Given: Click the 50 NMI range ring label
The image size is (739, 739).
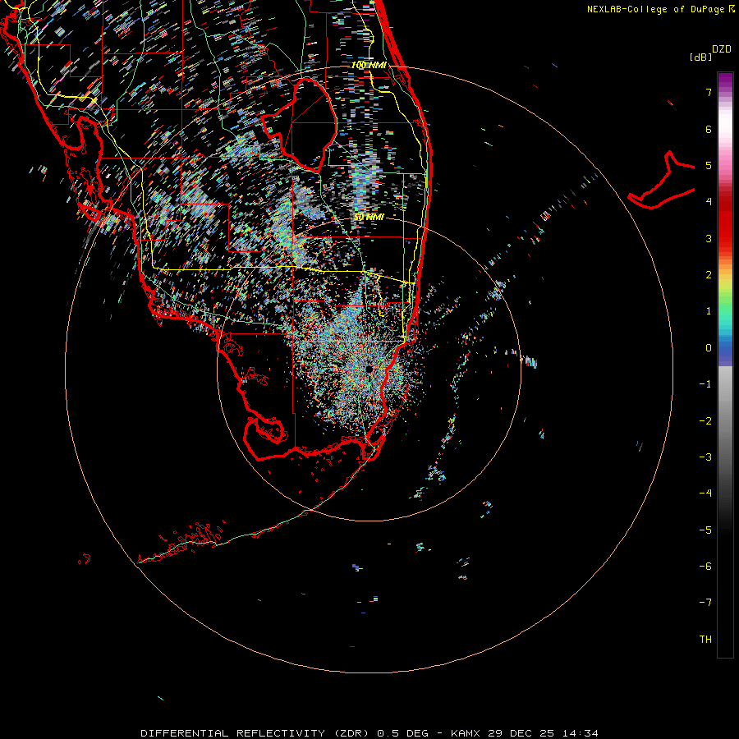Looking at the screenshot, I should pos(369,217).
